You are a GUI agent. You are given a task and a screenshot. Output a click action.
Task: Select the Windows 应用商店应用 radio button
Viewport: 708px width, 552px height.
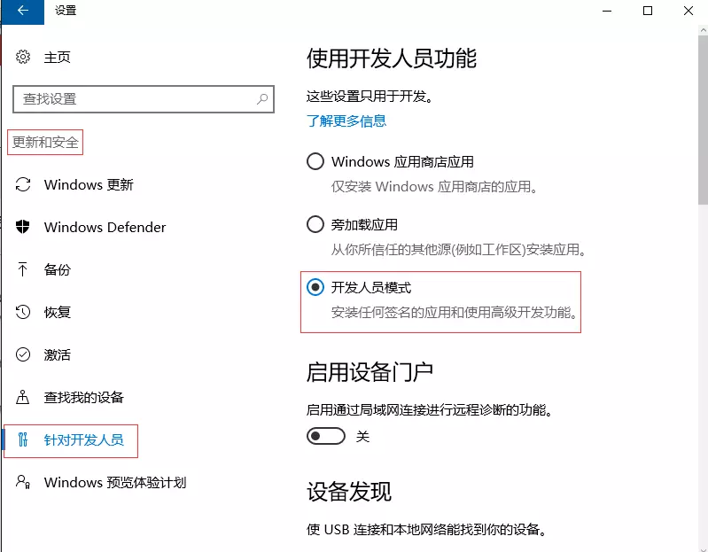tap(315, 161)
